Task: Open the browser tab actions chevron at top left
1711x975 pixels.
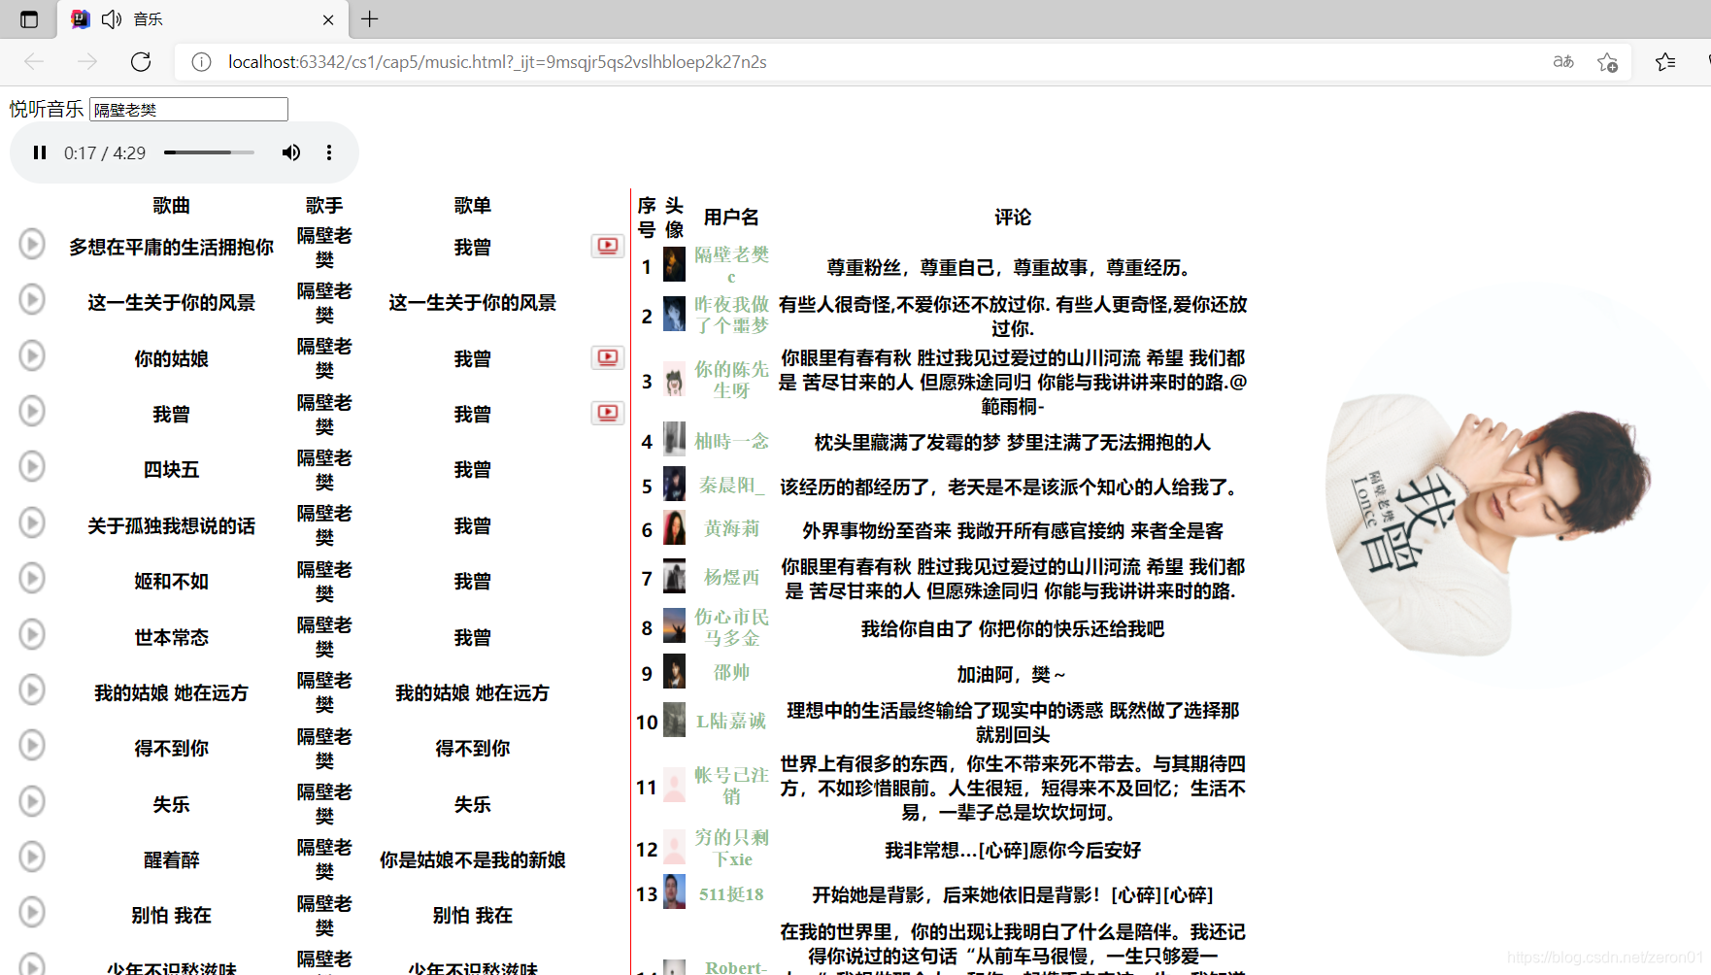Action: [28, 18]
